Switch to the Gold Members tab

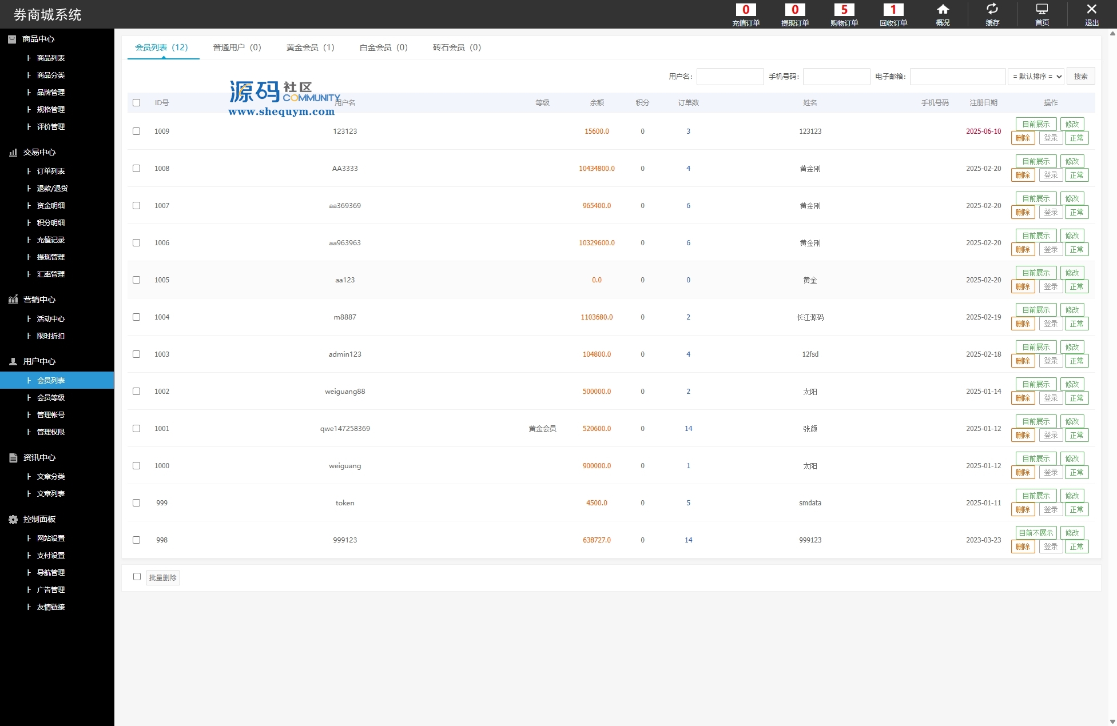(310, 47)
